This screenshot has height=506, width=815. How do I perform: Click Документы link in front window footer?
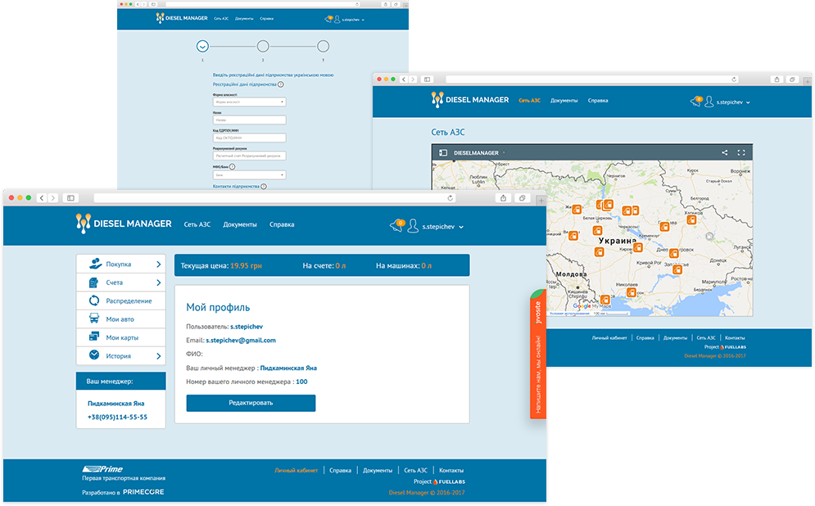click(378, 470)
